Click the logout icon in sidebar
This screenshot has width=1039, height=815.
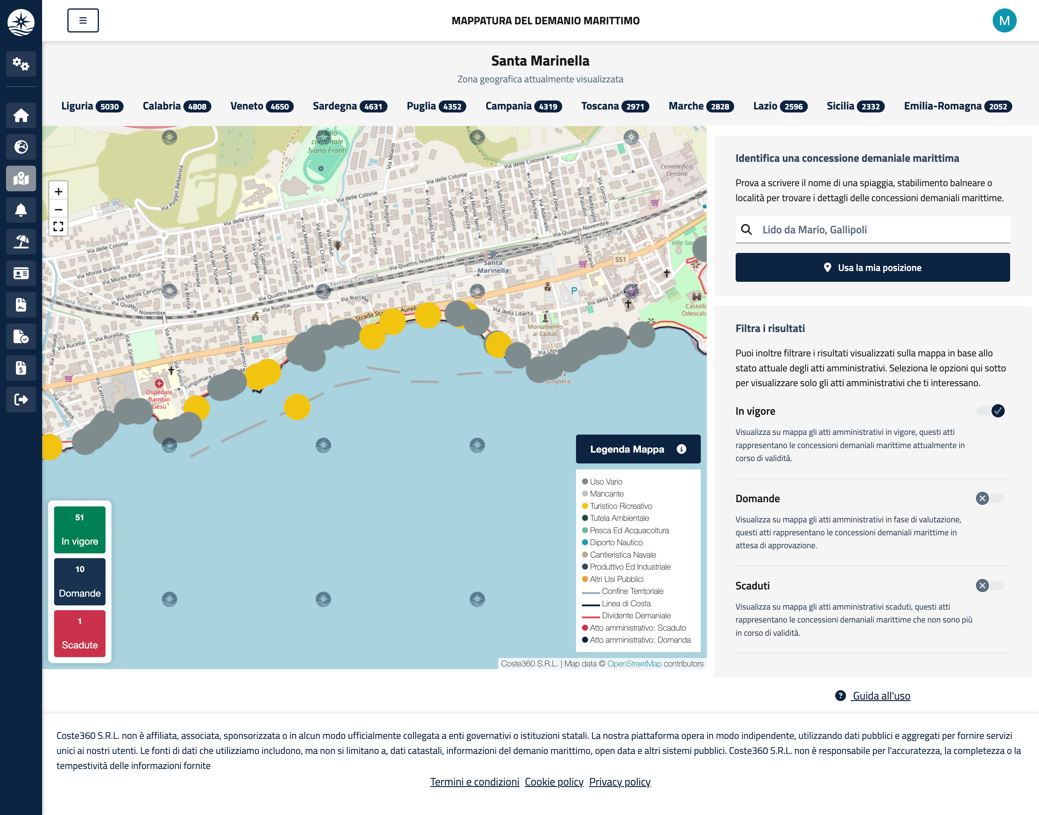coord(21,399)
